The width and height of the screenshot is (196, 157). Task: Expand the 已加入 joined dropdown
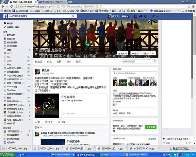(122, 53)
